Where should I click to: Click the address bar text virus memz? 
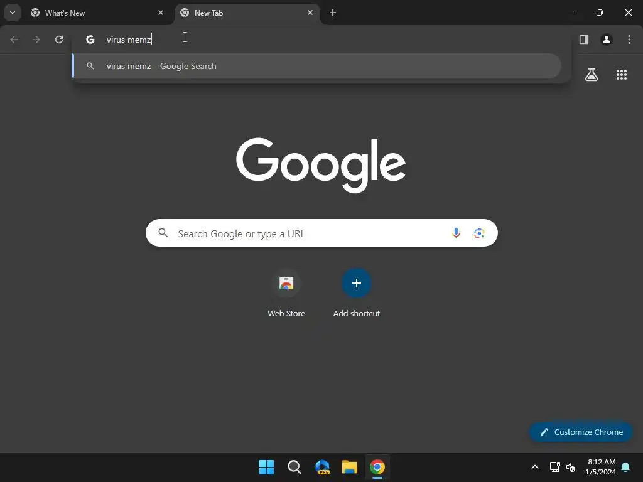tap(129, 40)
